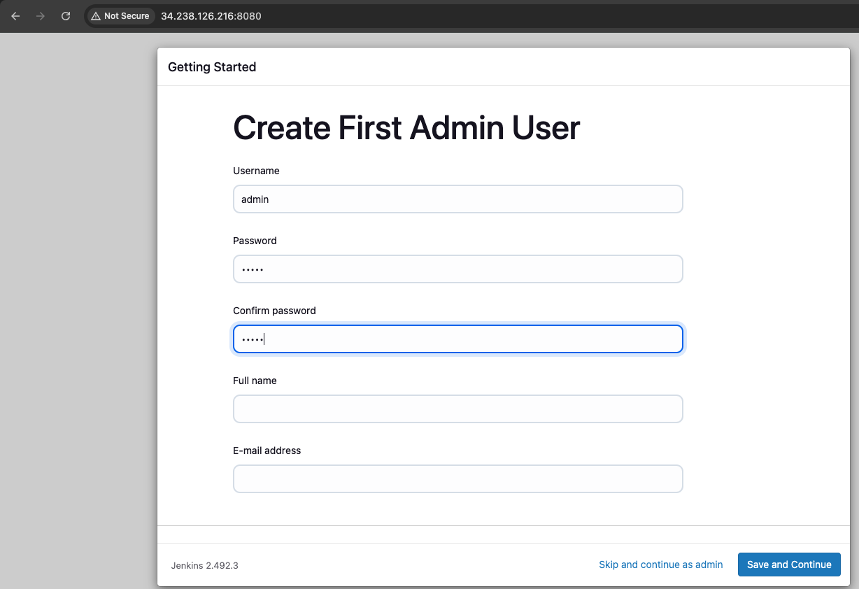Click the Not Secure warning badge

click(120, 16)
